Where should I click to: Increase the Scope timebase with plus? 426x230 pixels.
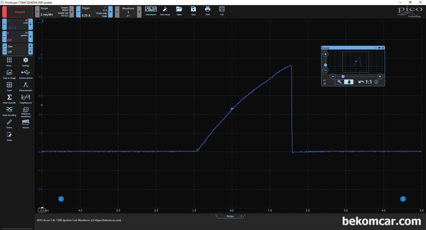point(72,12)
